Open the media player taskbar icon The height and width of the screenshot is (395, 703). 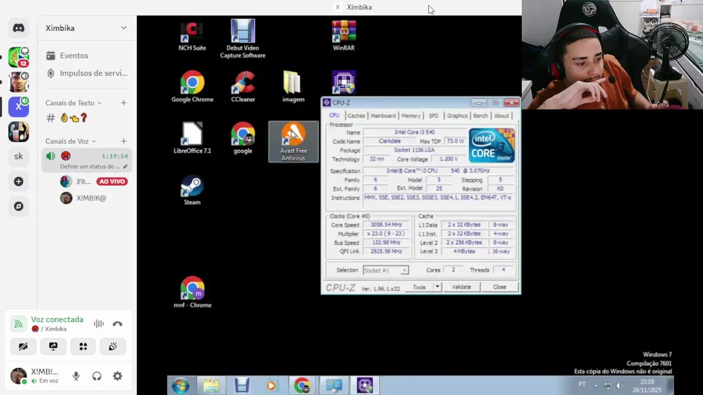tap(271, 386)
